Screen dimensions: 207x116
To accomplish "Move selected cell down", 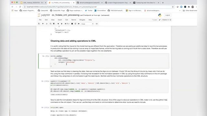I will 62,24.
